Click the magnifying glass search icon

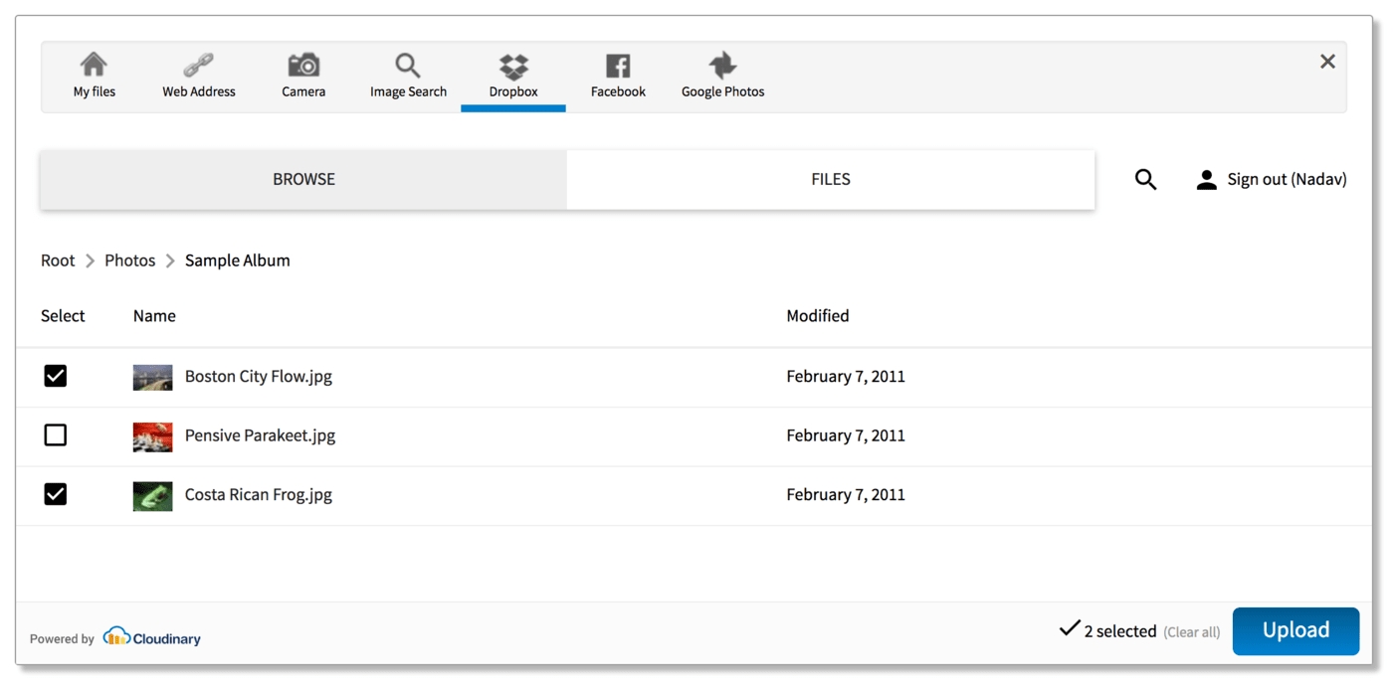pyautogui.click(x=1145, y=180)
